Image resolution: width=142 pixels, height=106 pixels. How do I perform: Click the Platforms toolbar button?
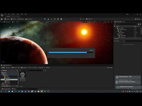pyautogui.click(x=89, y=19)
